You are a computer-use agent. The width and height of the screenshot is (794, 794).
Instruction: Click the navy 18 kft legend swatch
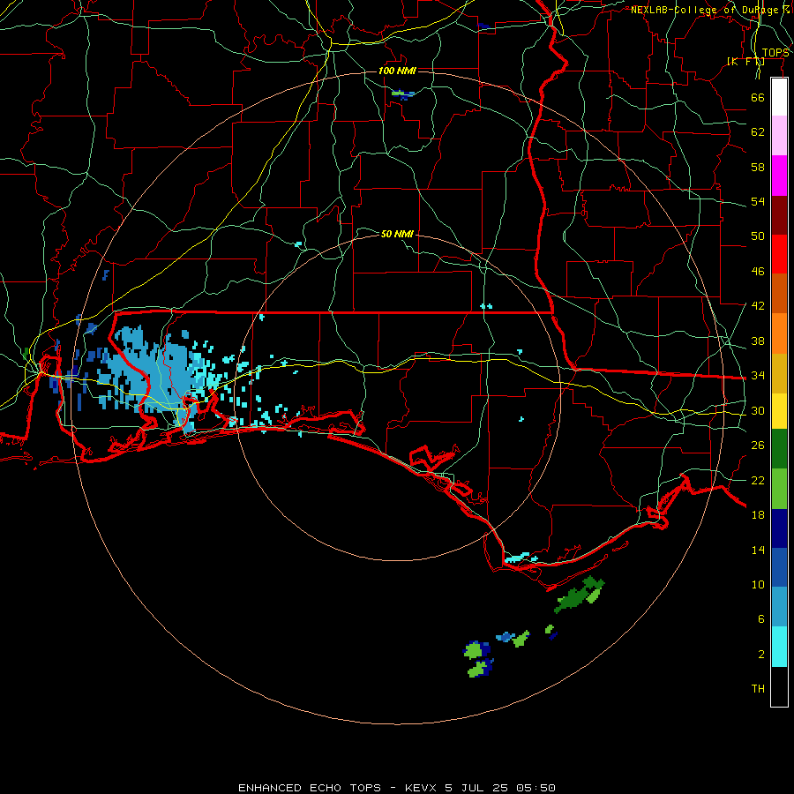pos(779,528)
